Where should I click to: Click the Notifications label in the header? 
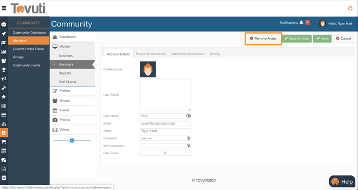[289, 23]
